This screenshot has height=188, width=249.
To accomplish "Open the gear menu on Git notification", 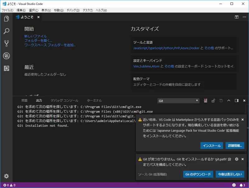I will [x=236, y=159].
